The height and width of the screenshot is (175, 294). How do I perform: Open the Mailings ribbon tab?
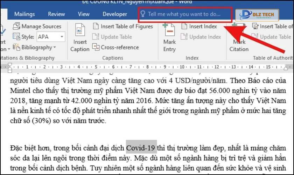(24, 14)
